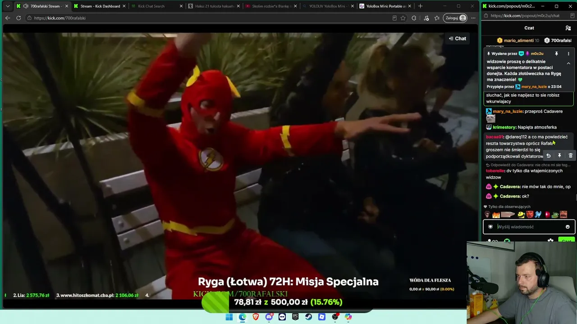Switch to Kick Chat Search tab
Screen dimensions: 577x324
coord(157,6)
